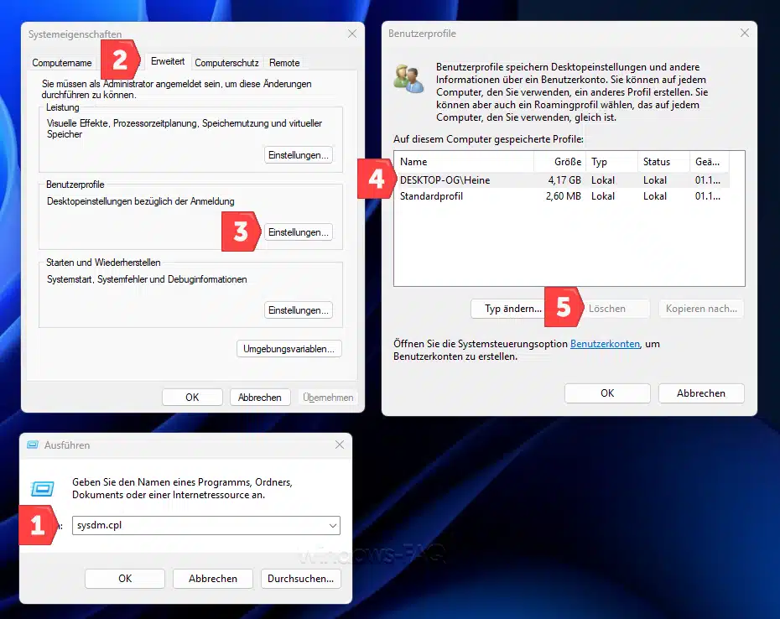
Task: Open Einstellungen in Leistung section
Action: [299, 155]
